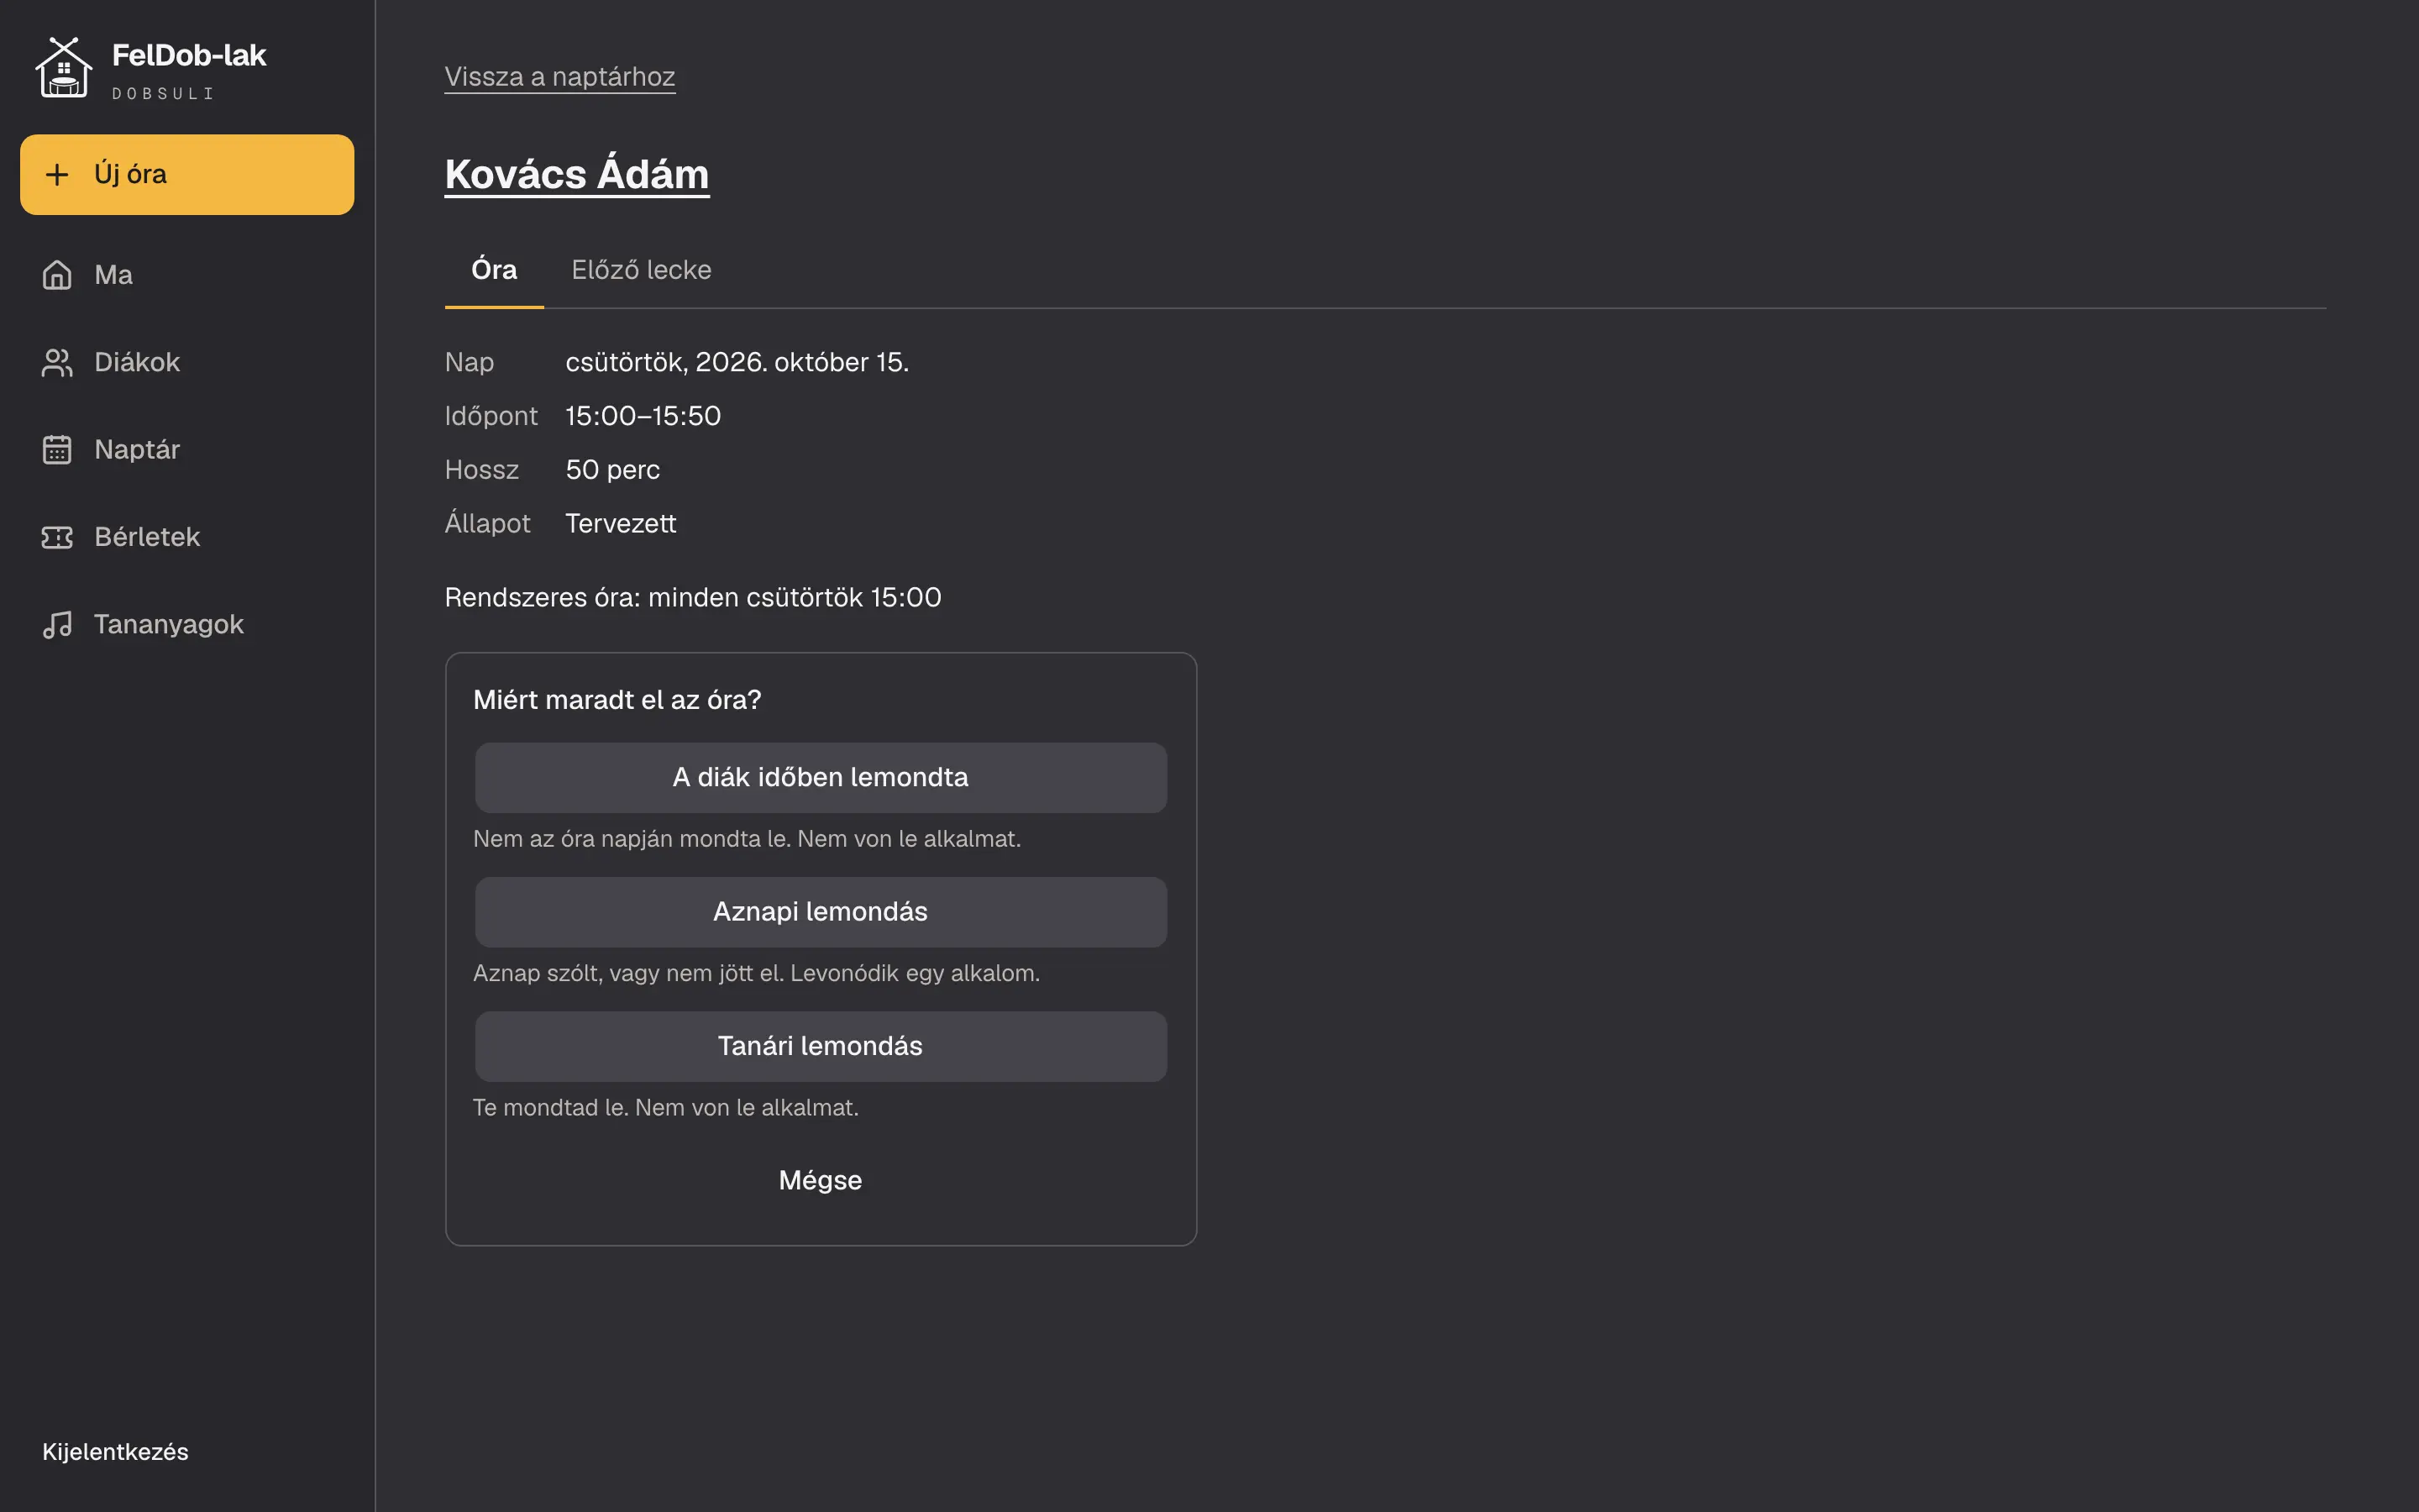Screen dimensions: 2419x1512
Task: Go to the Diákok section
Action: (187, 362)
